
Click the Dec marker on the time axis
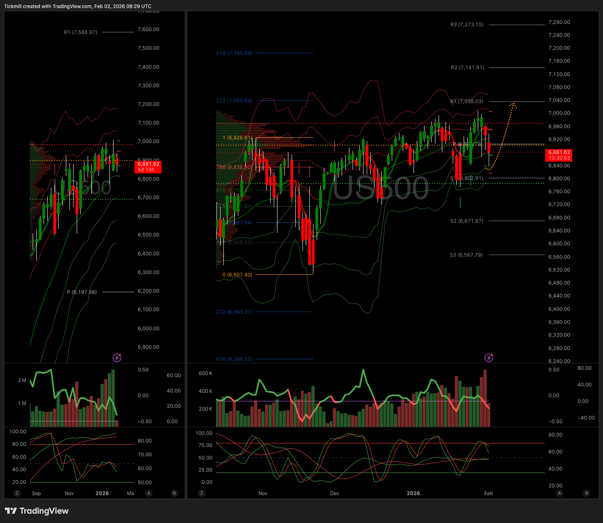click(x=334, y=493)
